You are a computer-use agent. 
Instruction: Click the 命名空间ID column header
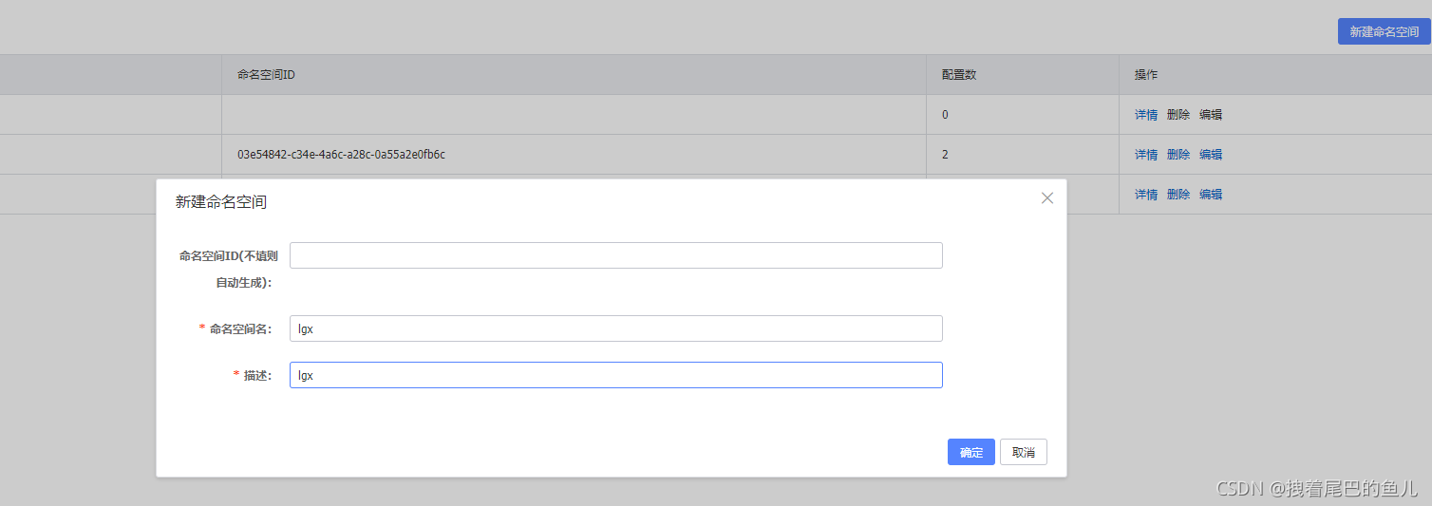[266, 75]
